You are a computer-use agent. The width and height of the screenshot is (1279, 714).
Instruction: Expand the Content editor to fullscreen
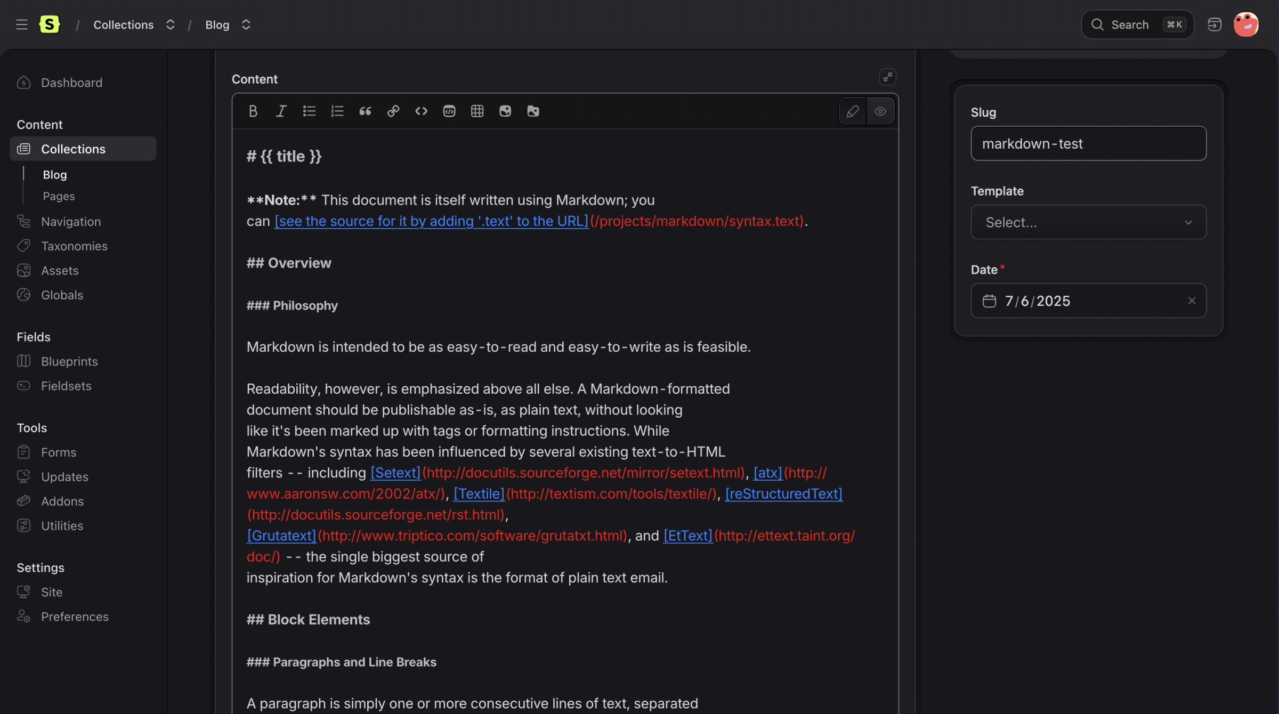point(887,77)
